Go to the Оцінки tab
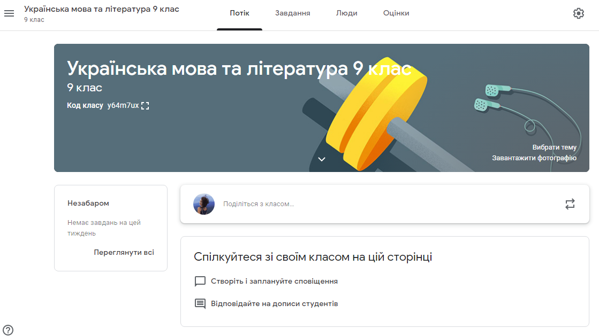 point(396,13)
